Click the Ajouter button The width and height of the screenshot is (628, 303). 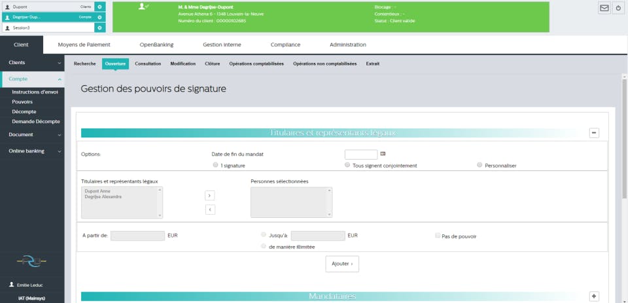342,264
